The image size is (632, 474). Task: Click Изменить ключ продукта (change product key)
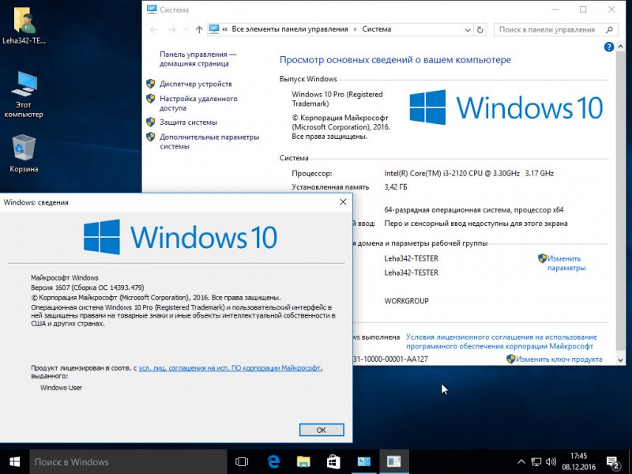559,359
